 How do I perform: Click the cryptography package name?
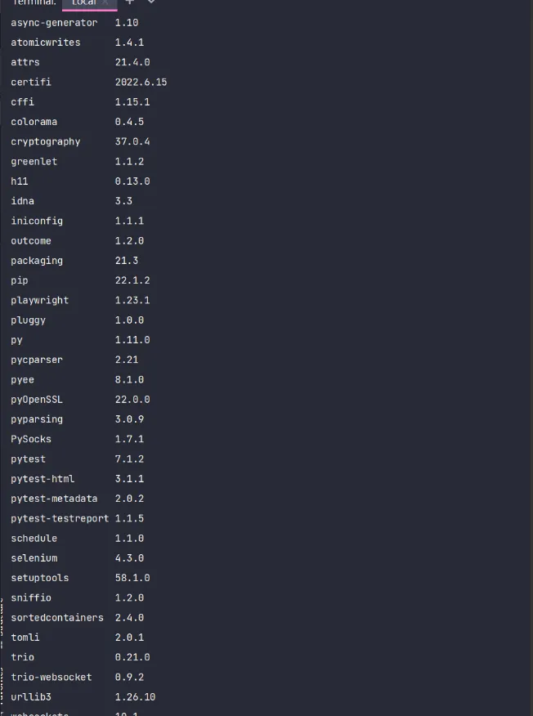pos(46,141)
